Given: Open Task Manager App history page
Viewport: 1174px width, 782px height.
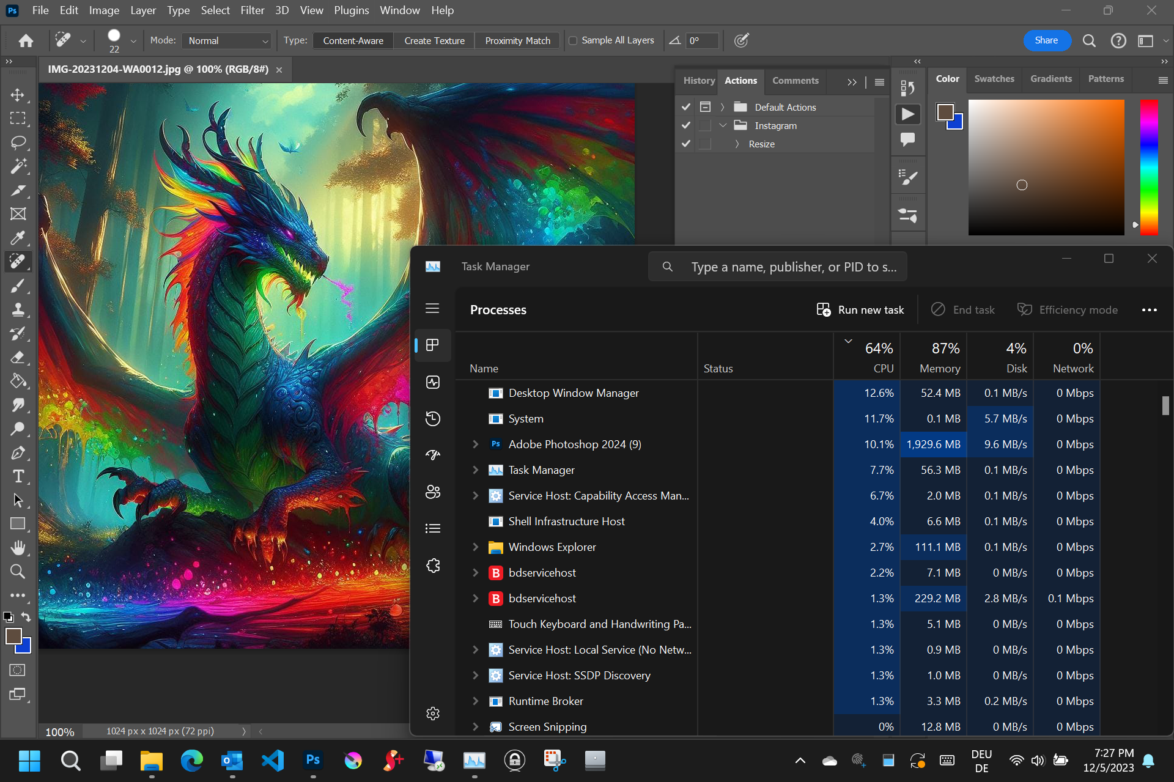Looking at the screenshot, I should [433, 419].
